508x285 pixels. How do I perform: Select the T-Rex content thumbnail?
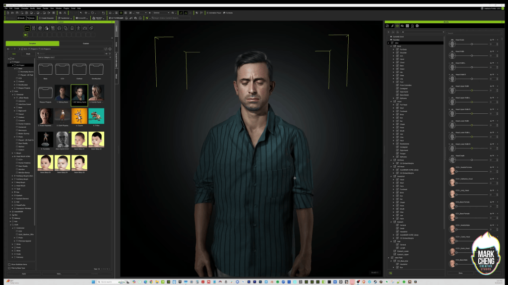pyautogui.click(x=96, y=116)
